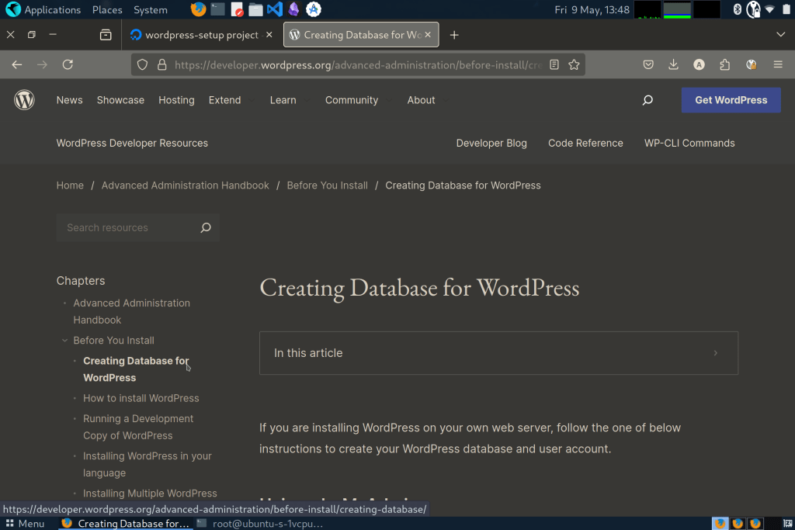Open the Code Reference link
The width and height of the screenshot is (795, 530).
tap(585, 143)
